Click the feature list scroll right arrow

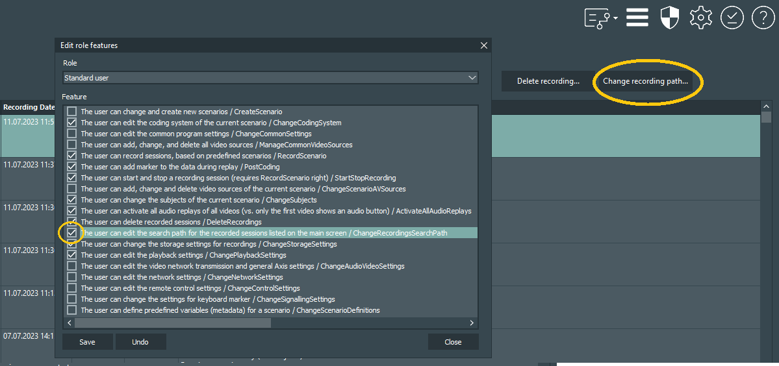(472, 323)
